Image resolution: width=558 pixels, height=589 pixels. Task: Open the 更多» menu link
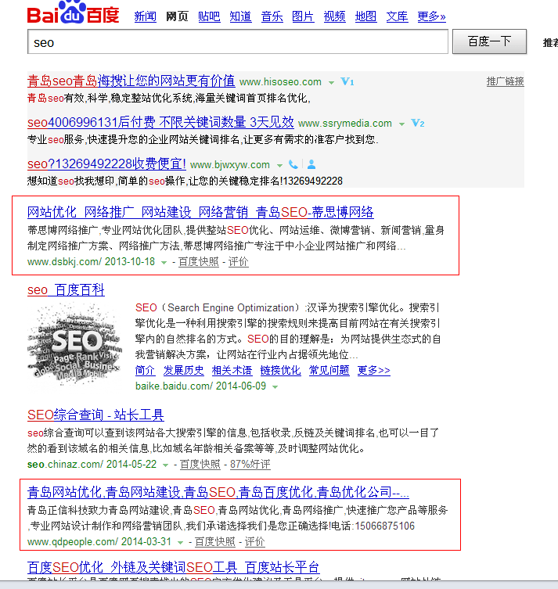point(432,16)
